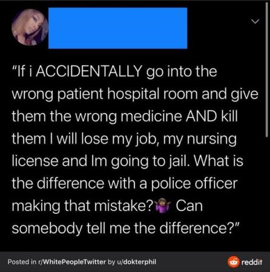
Task: Click the capitalized word AND in tweet
Action: click(201, 116)
